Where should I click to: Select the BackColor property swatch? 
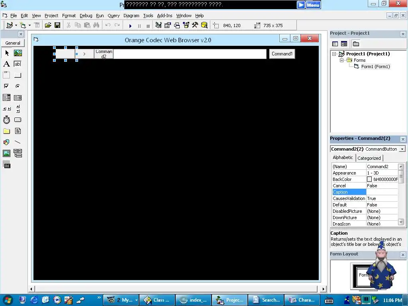[369, 179]
